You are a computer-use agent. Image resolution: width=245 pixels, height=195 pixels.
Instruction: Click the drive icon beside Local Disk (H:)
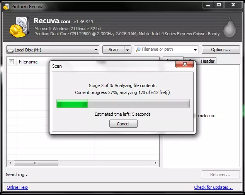pyautogui.click(x=10, y=50)
